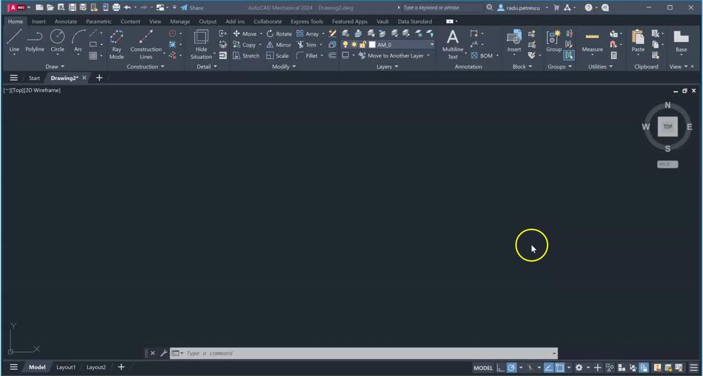Click the [2D Wireframe] visual style label
703x376 pixels.
click(42, 90)
